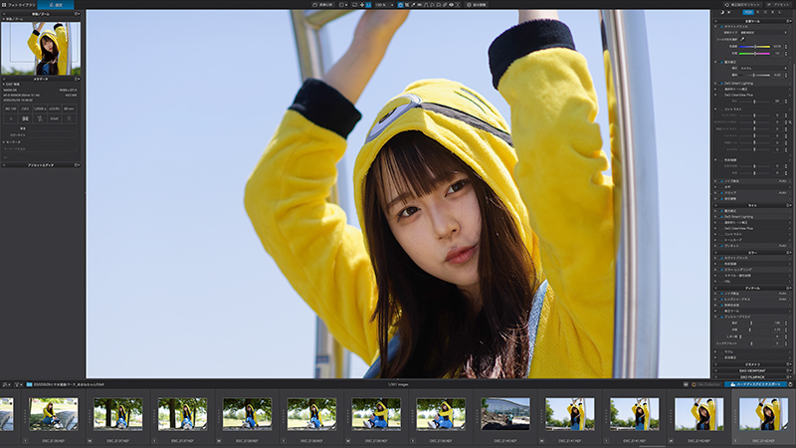
Task: Click the white balance eyedropper in palette
Action: point(742,39)
